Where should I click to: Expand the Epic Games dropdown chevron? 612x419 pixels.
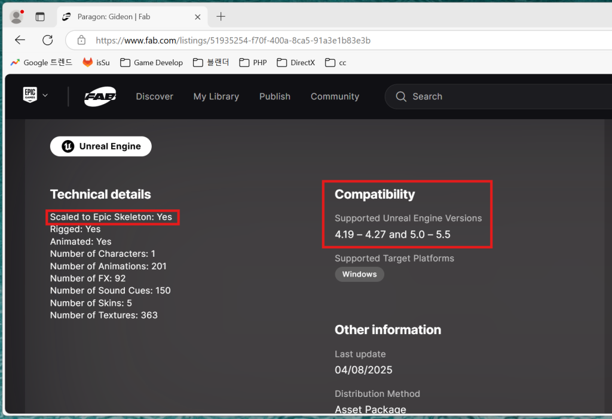[x=45, y=95]
